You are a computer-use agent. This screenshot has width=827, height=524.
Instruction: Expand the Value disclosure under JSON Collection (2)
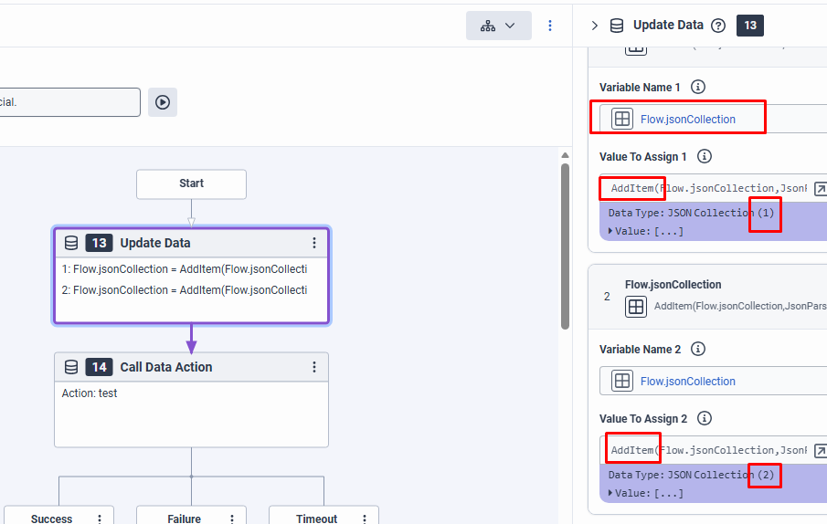pos(610,493)
